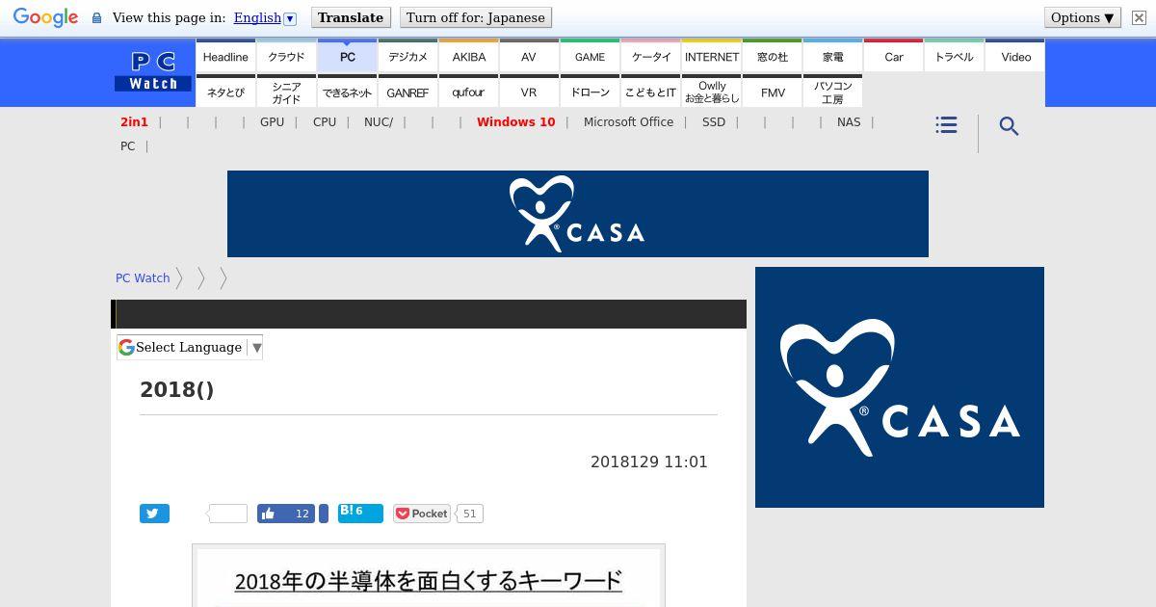Follow the Windows 10 topic link
Screen dimensions: 1156x607
click(x=515, y=122)
